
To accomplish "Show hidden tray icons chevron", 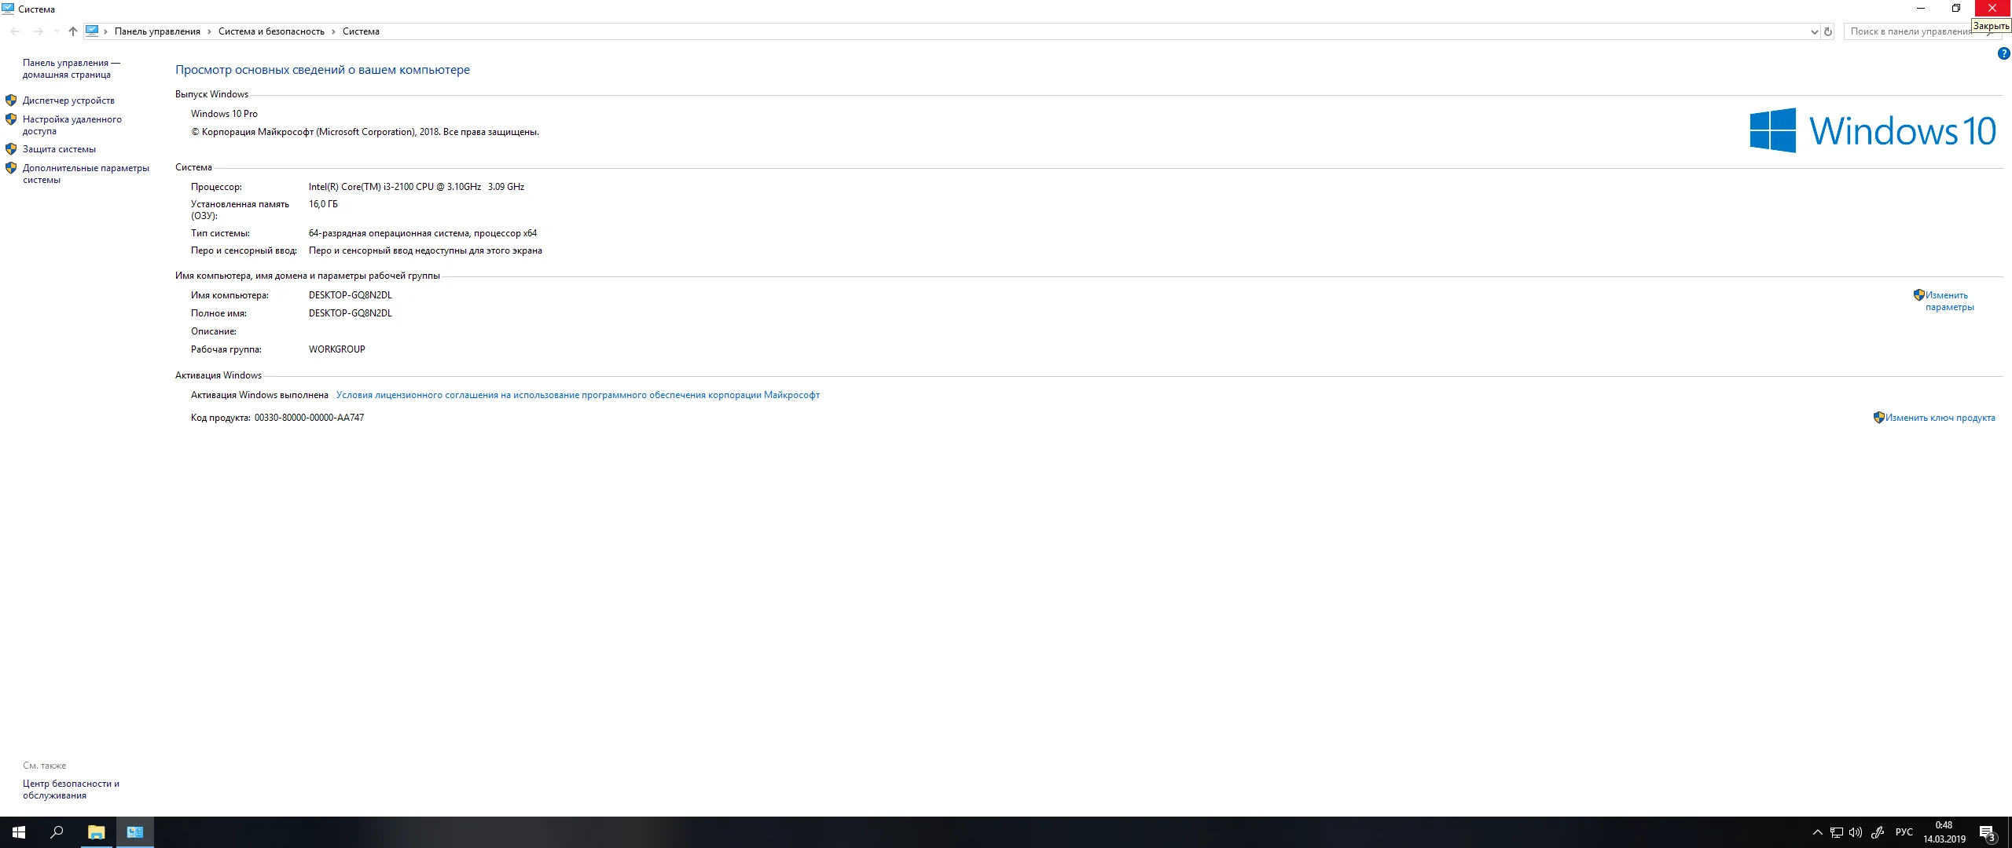I will point(1817,832).
